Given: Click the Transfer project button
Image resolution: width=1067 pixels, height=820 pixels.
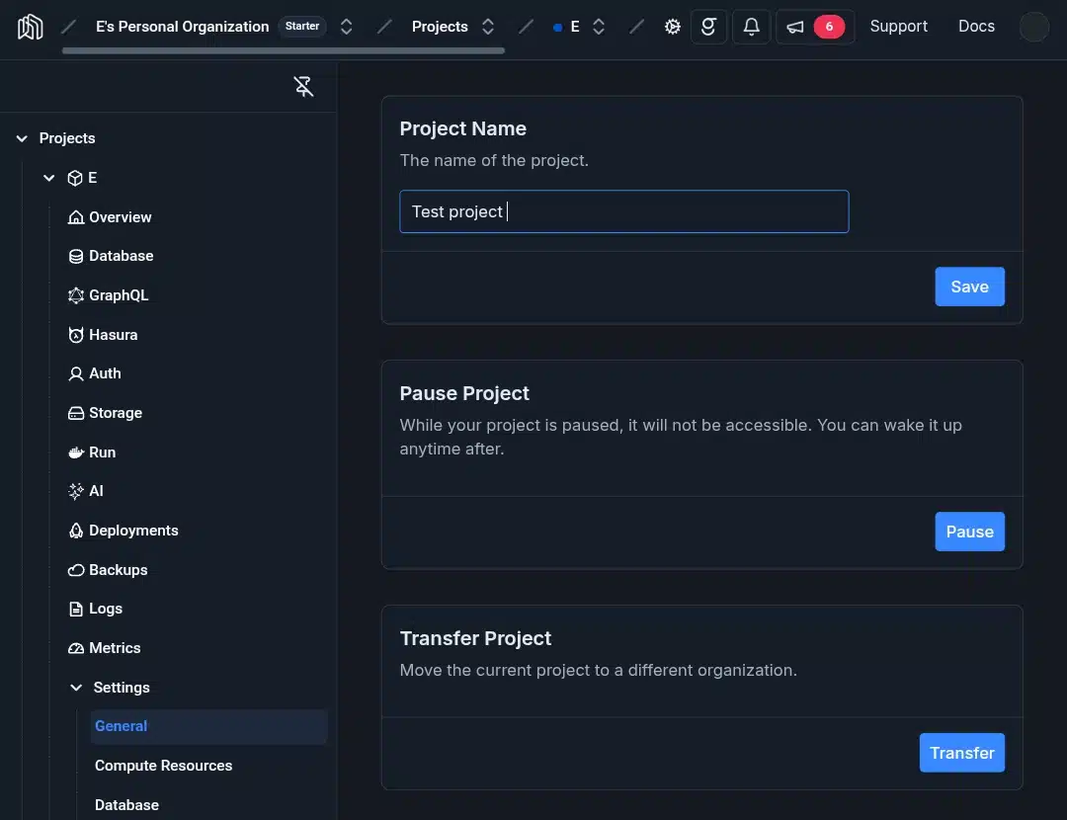Looking at the screenshot, I should point(961,753).
